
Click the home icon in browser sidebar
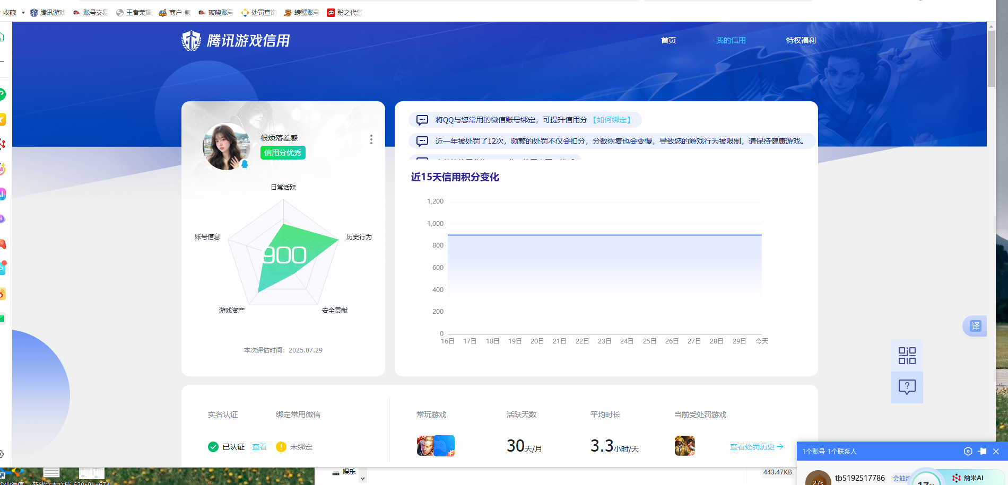point(2,37)
